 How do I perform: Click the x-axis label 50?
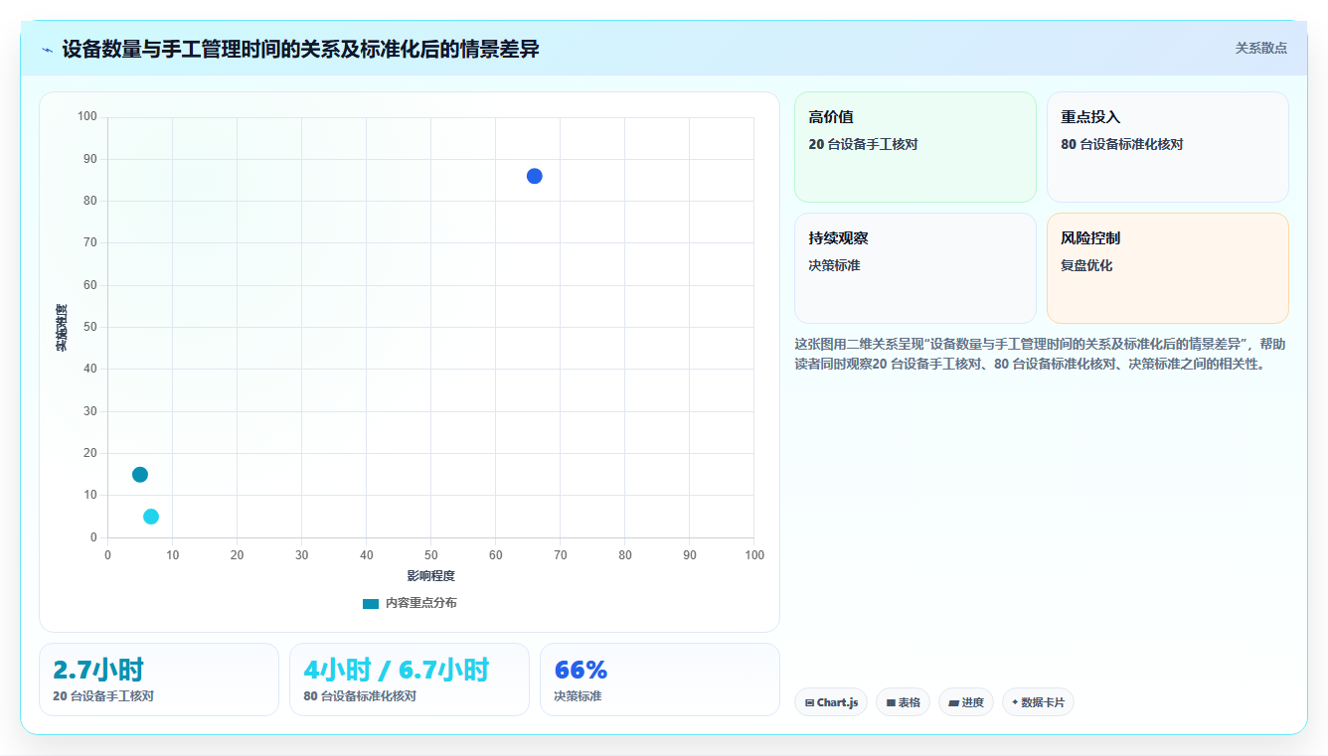431,555
